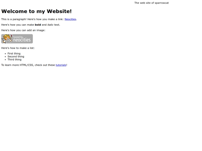Click the bullet before Second thing
Viewport: 202px width, 151px height.
[5, 57]
